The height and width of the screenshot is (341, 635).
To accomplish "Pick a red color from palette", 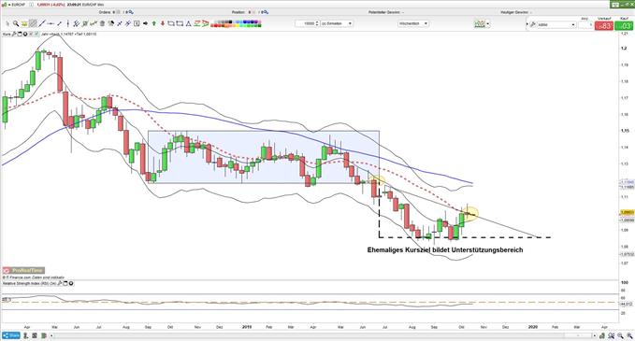I will [212, 26].
